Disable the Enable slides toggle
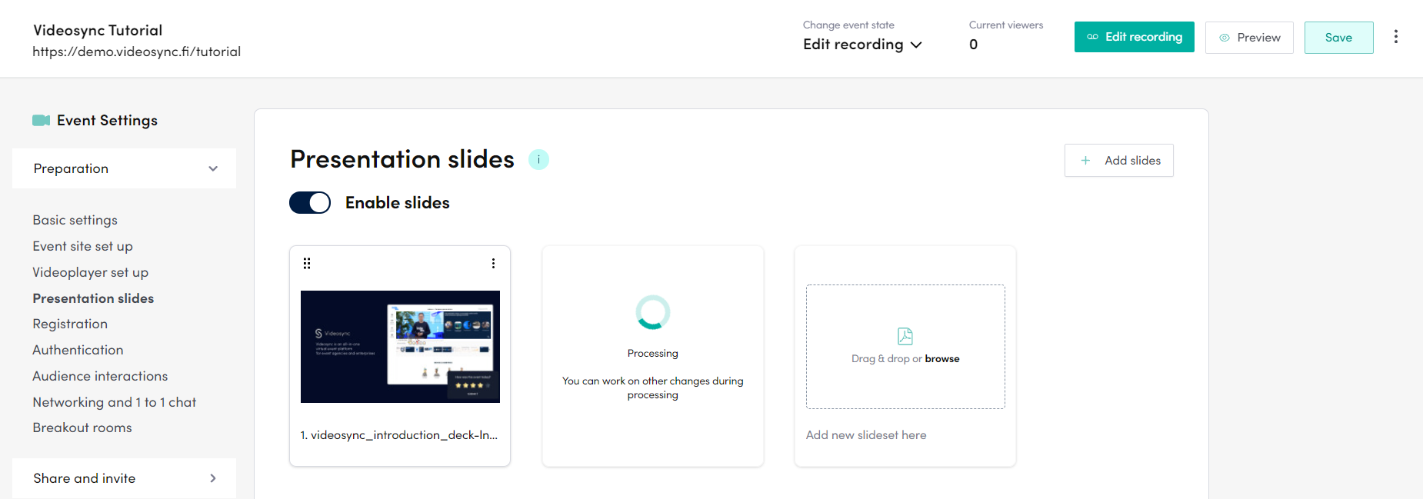The height and width of the screenshot is (499, 1423). coord(309,202)
